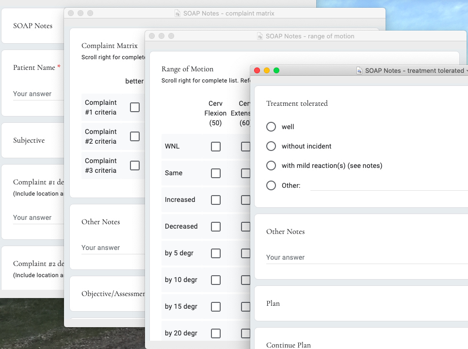The image size is (468, 349).
Task: Select the 'Other:' radio option
Action: (271, 185)
